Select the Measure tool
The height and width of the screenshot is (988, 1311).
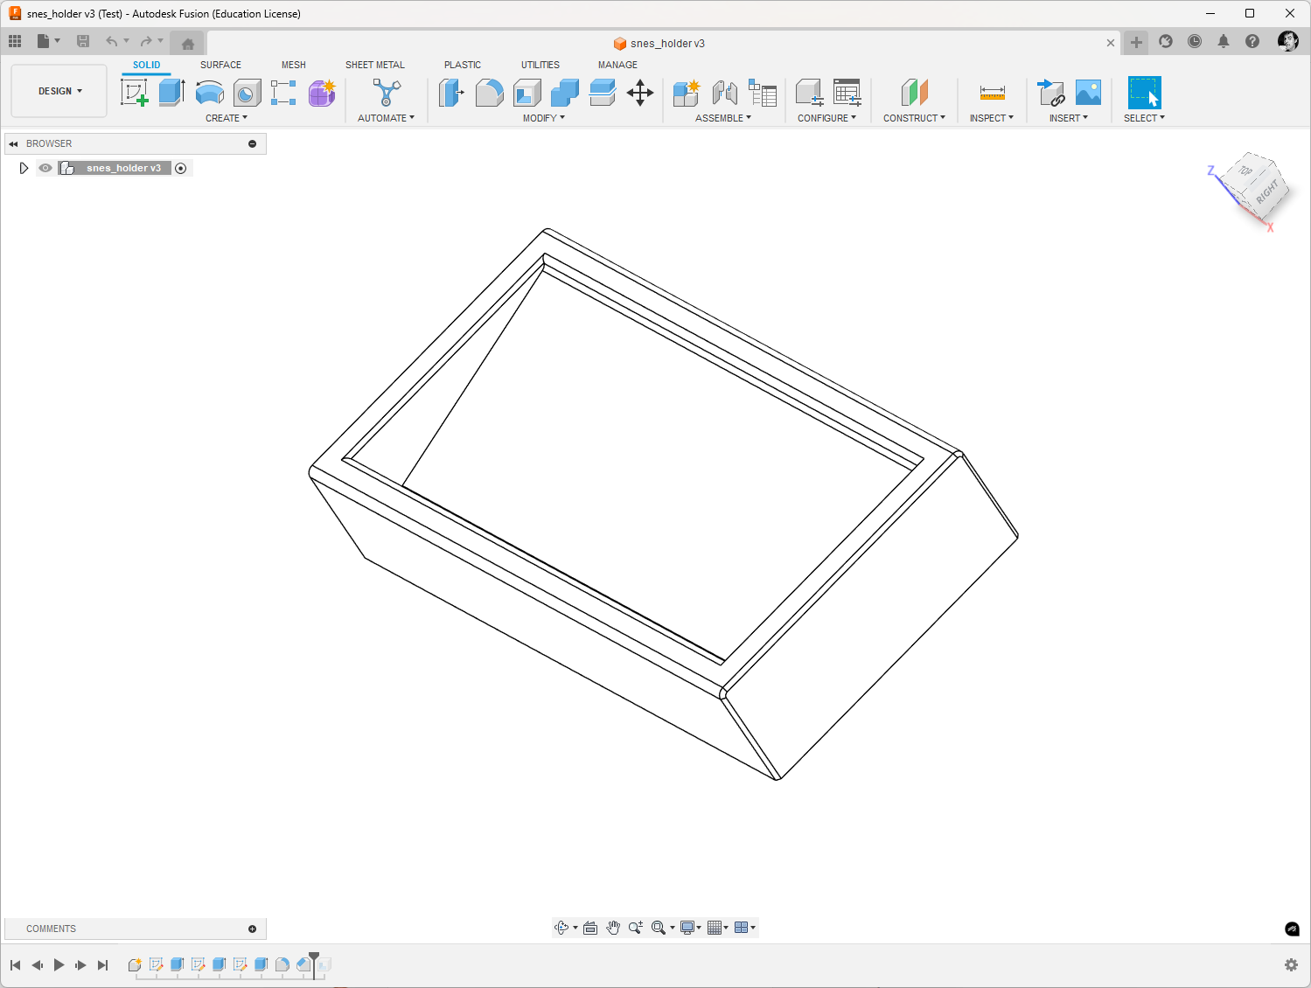992,92
